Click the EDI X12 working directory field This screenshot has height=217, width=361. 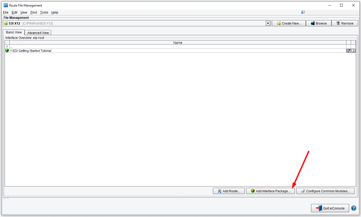point(137,23)
